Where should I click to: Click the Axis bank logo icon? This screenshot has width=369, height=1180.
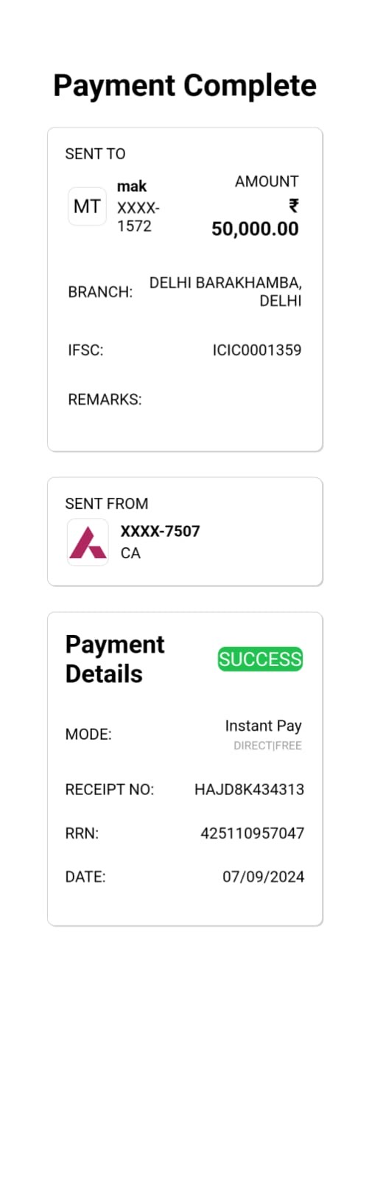[88, 542]
